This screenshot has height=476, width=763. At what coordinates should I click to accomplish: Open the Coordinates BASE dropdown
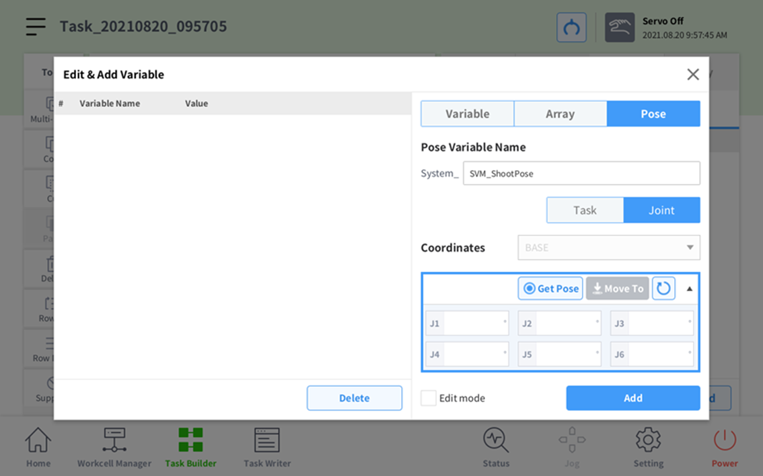click(608, 247)
